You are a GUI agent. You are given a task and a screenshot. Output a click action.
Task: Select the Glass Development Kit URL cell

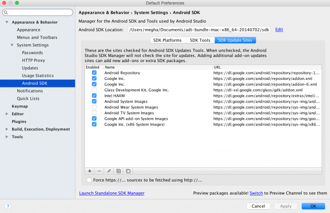pos(258,90)
